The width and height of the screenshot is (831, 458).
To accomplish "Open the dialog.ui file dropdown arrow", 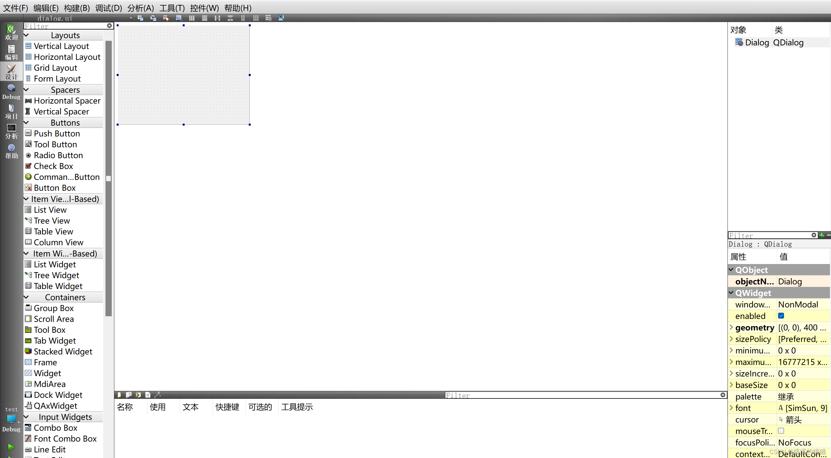I will click(x=131, y=18).
